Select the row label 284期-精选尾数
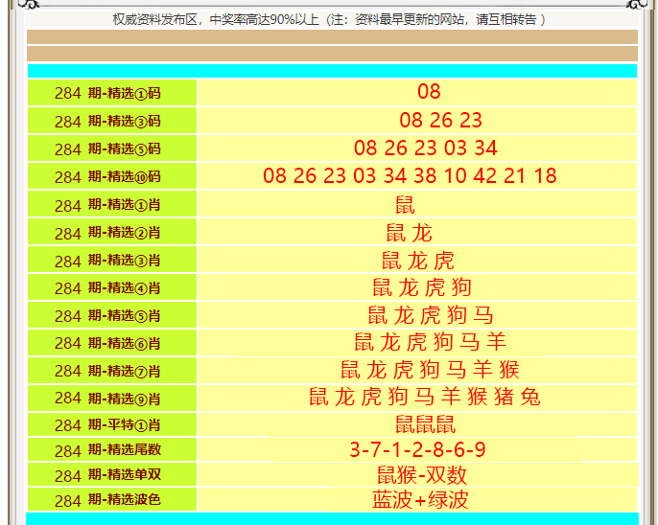Image resolution: width=658 pixels, height=525 pixels. pos(107,450)
